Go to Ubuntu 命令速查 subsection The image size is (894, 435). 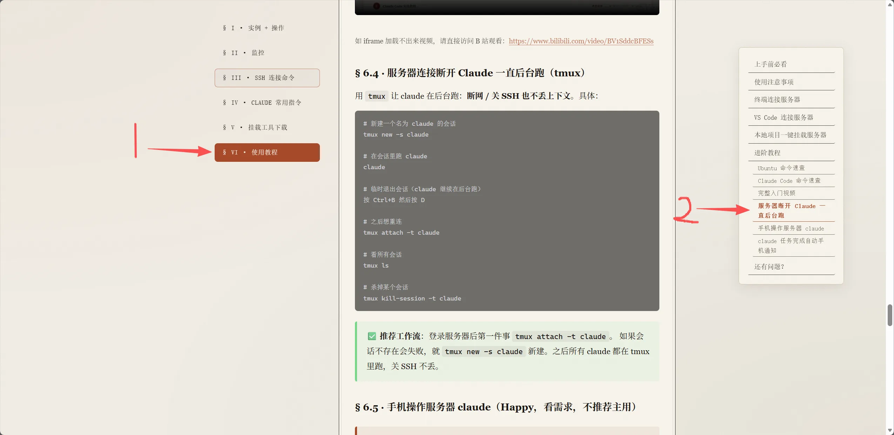point(794,168)
